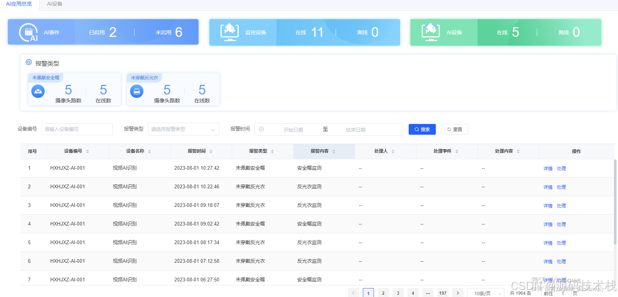The width and height of the screenshot is (618, 297).
Task: Click time 2023-08-01 09:18:07 cell
Action: coord(197,205)
